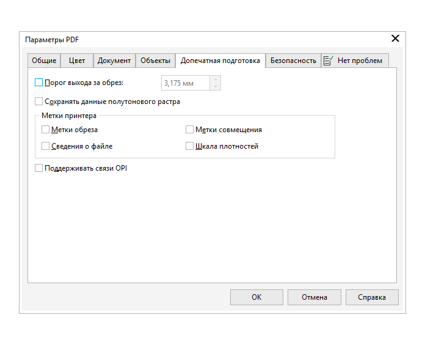Screen dimensions: 425x345
Task: Open the Документ tab
Action: click(x=114, y=61)
